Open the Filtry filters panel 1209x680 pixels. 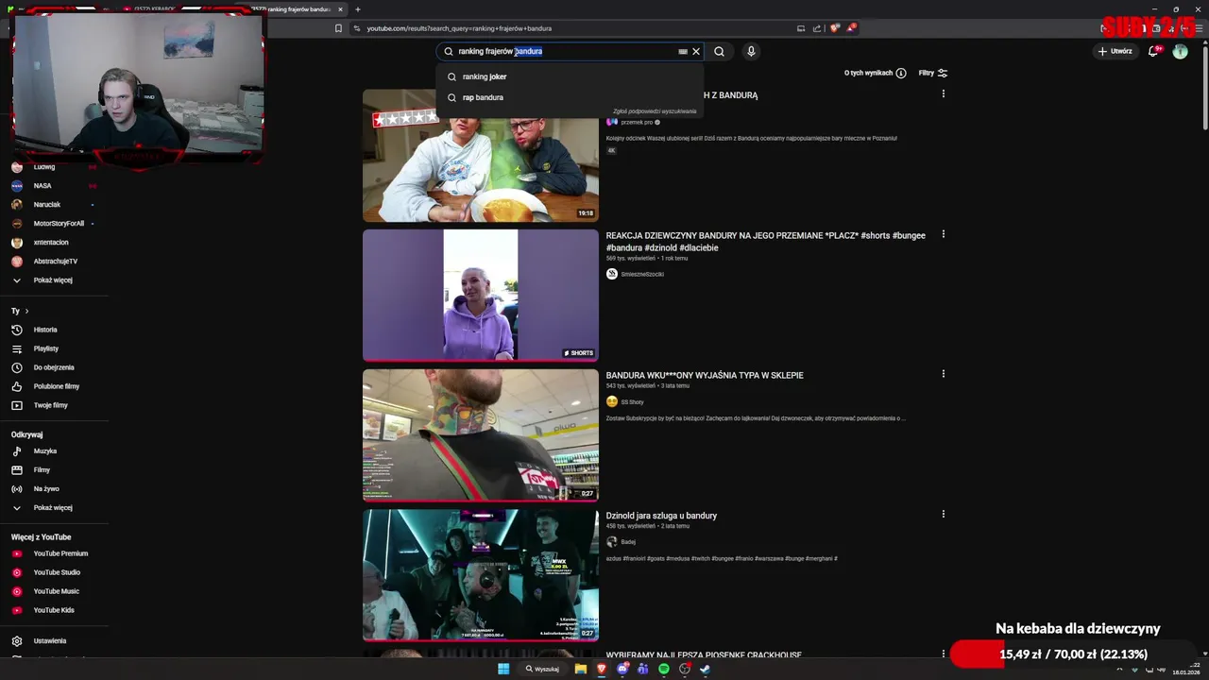[x=933, y=73]
